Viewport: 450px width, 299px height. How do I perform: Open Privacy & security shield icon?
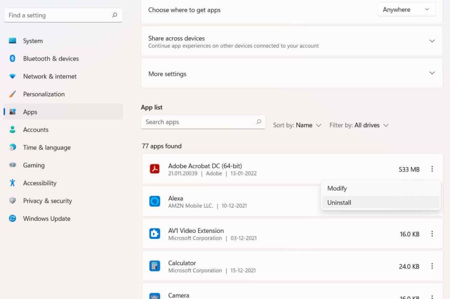tap(12, 200)
